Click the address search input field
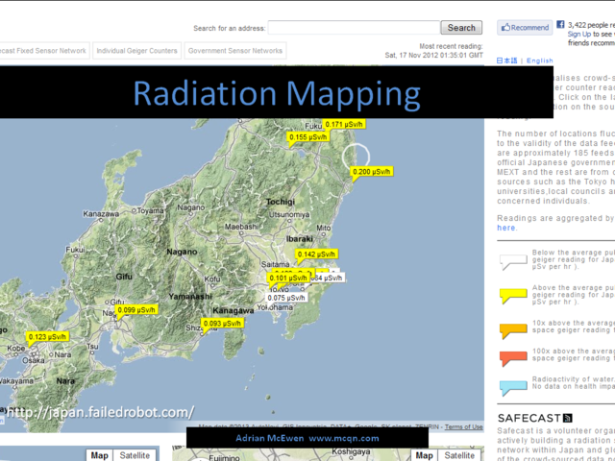 [x=354, y=28]
